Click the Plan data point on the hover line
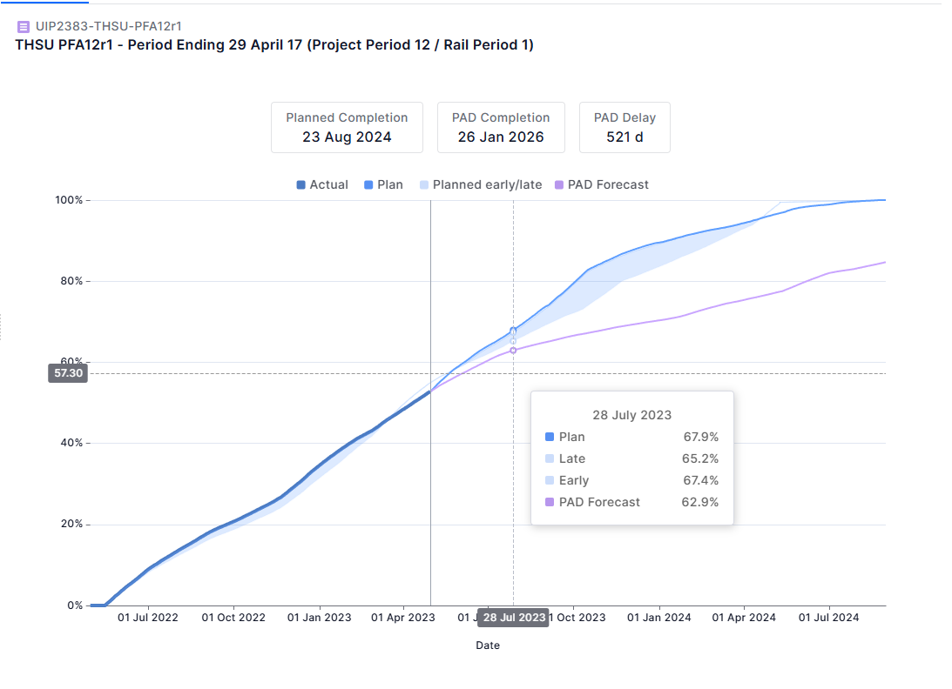Viewport: 952px width, 689px height. click(x=513, y=331)
